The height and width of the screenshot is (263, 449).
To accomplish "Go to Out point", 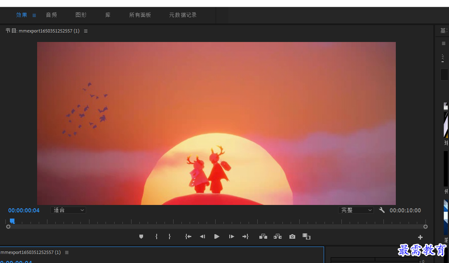I will pos(245,236).
